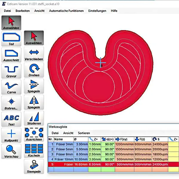Open the Datei menu in main menubar
The width and height of the screenshot is (179, 179).
7,11
